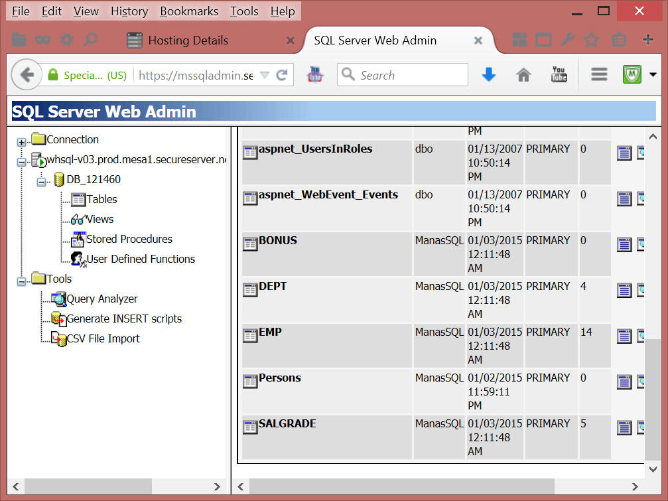
Task: Click the mask icon in the tab strip
Action: tap(42, 40)
